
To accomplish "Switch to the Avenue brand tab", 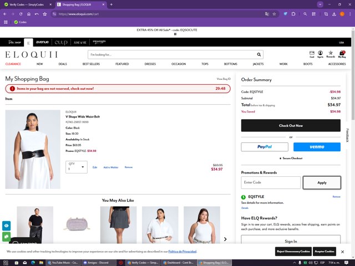I will pyautogui.click(x=42, y=42).
